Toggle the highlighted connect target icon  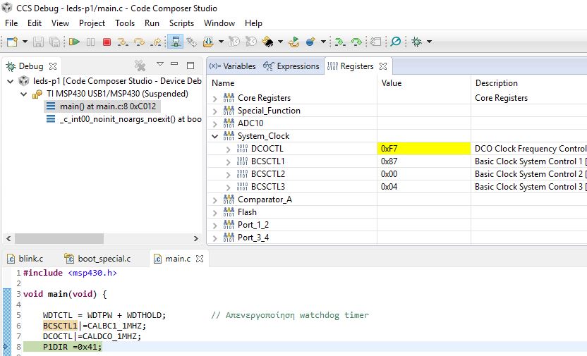(175, 42)
